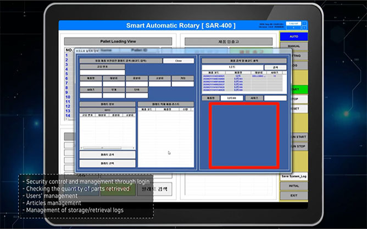Click the 팔레트 선택 button in the dialog
This screenshot has width=367, height=229.
108,163
